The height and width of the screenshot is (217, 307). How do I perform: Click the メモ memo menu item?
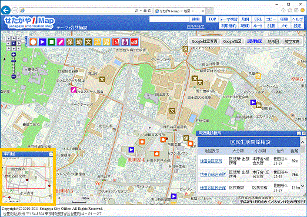click(284, 26)
